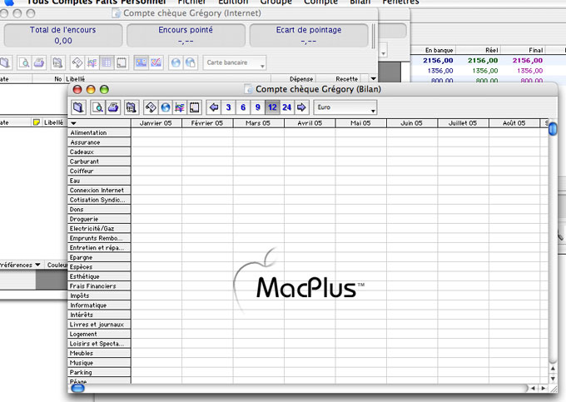This screenshot has width=566, height=402.
Task: Go to next period with the right arrow
Action: [x=301, y=107]
